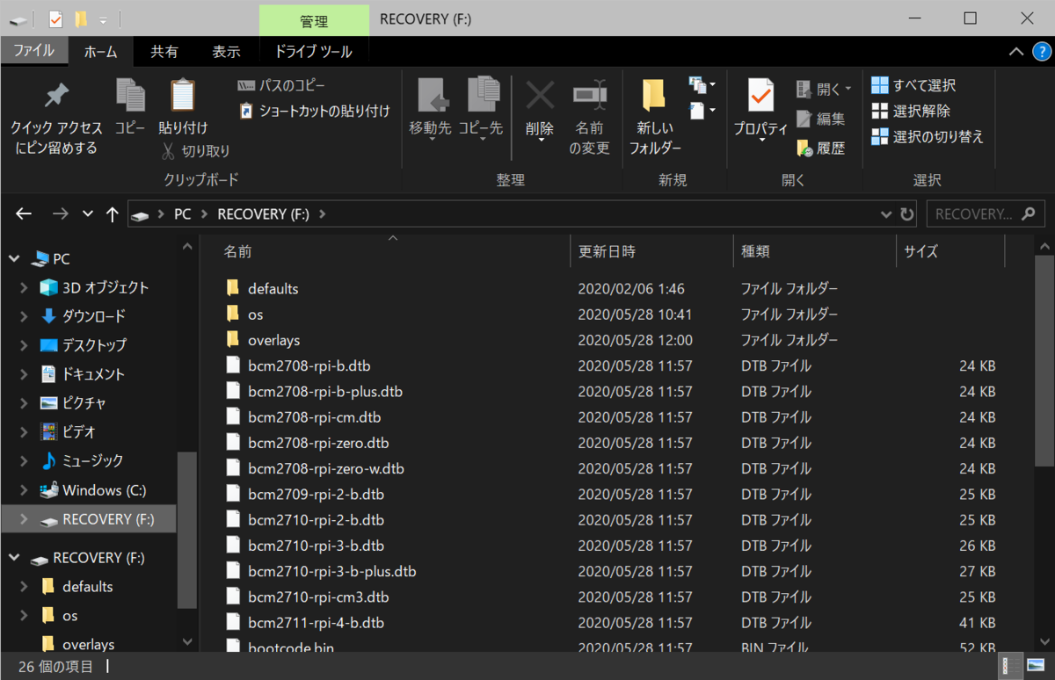1055x680 pixels.
Task: Click Select none (選択解除)
Action: 910,111
